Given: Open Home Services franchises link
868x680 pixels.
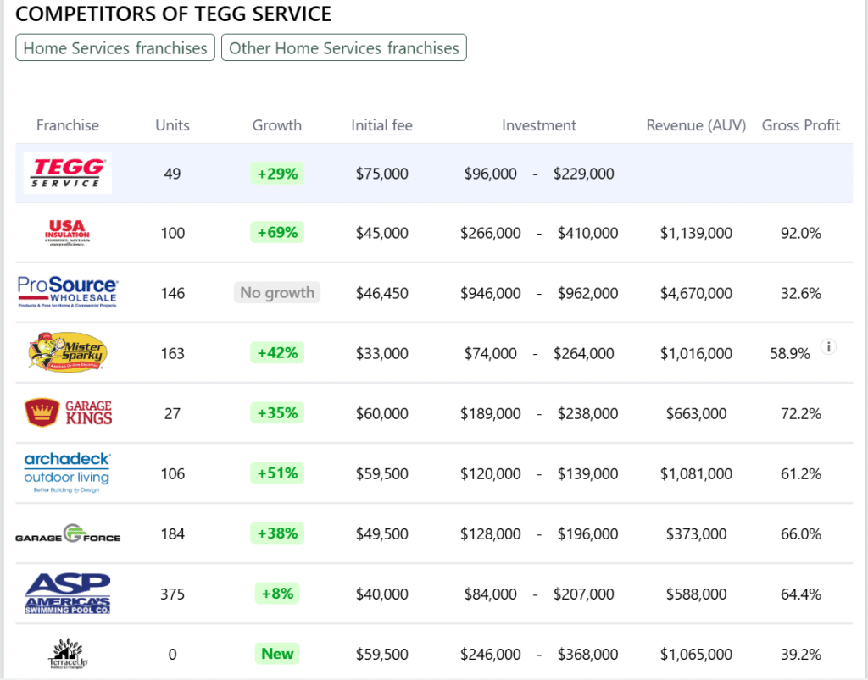Looking at the screenshot, I should click(115, 48).
